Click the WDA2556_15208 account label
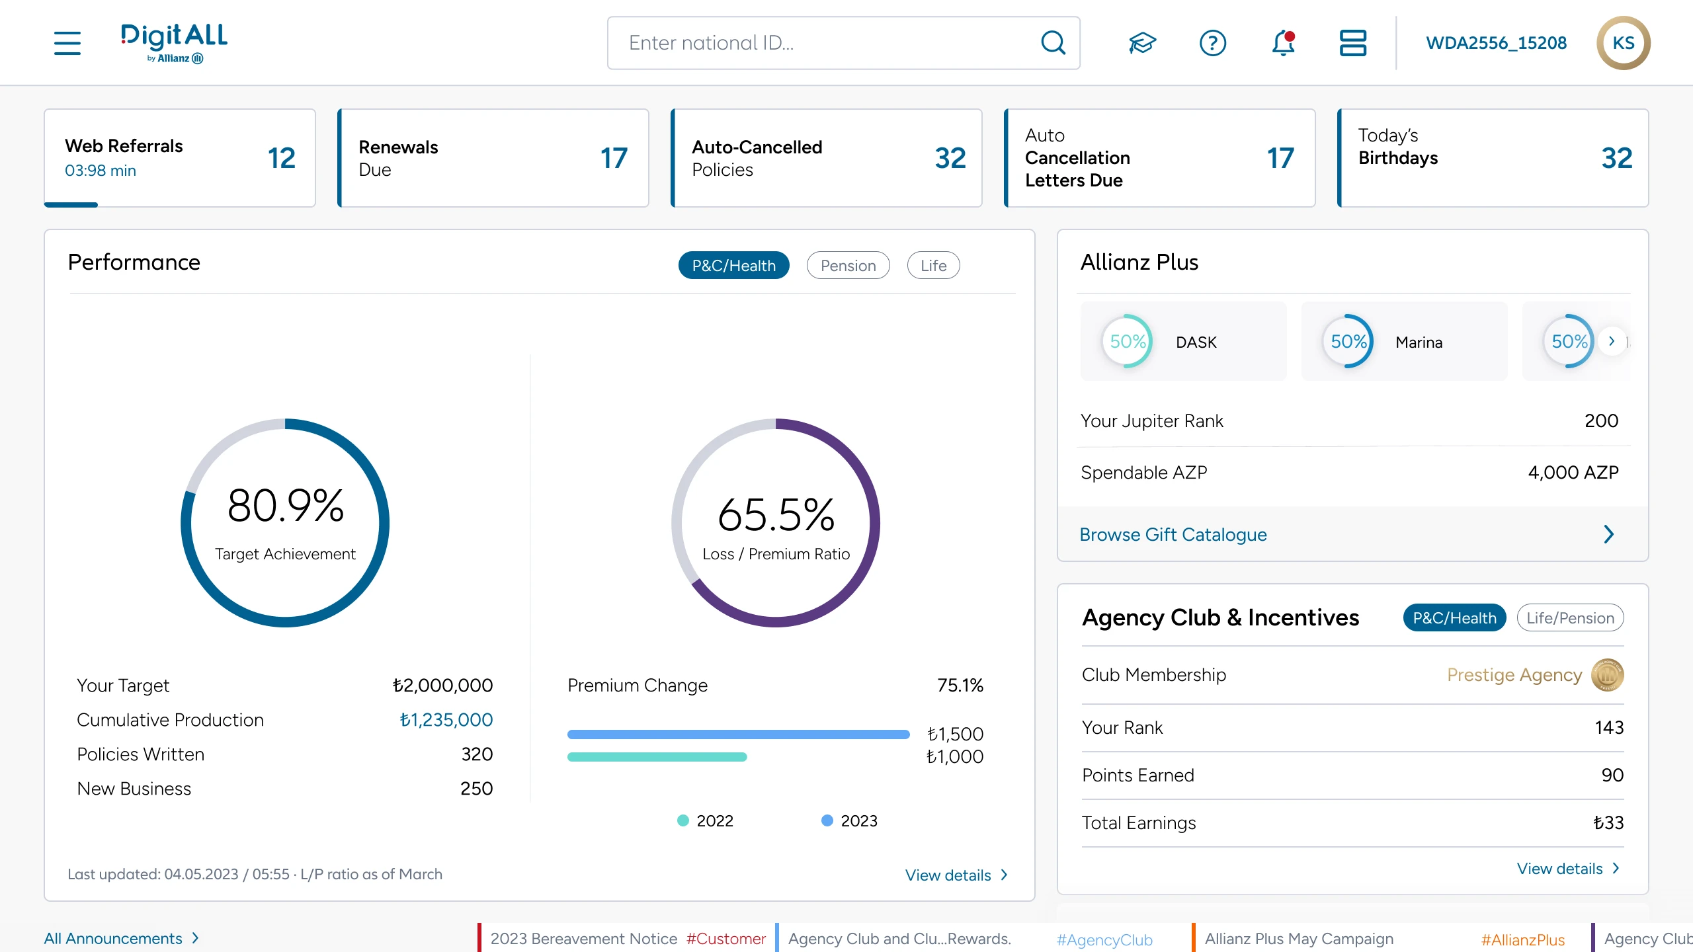Viewport: 1693px width, 952px height. coord(1496,43)
